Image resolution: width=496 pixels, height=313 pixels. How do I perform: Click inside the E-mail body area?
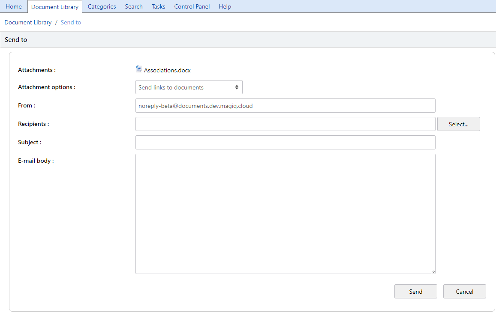(285, 213)
